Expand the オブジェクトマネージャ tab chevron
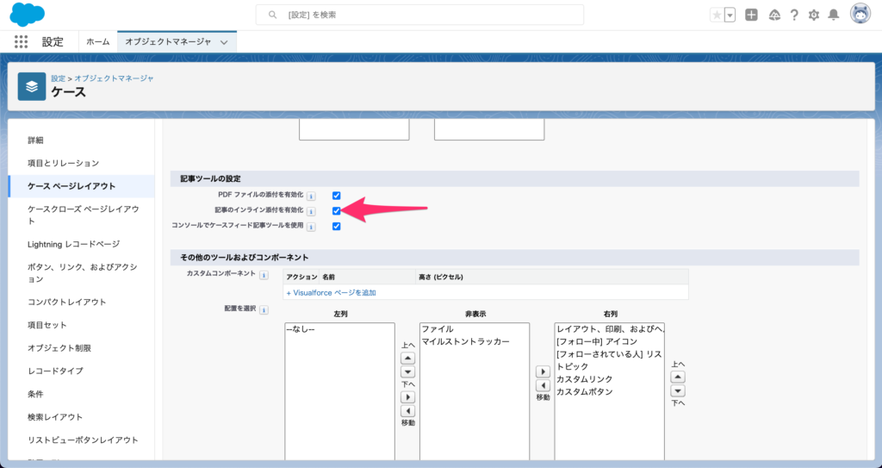 (225, 42)
